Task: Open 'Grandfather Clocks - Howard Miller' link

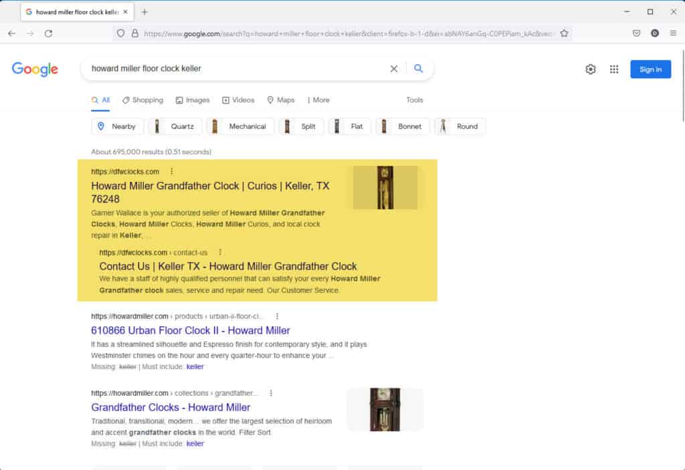Action: [171, 407]
